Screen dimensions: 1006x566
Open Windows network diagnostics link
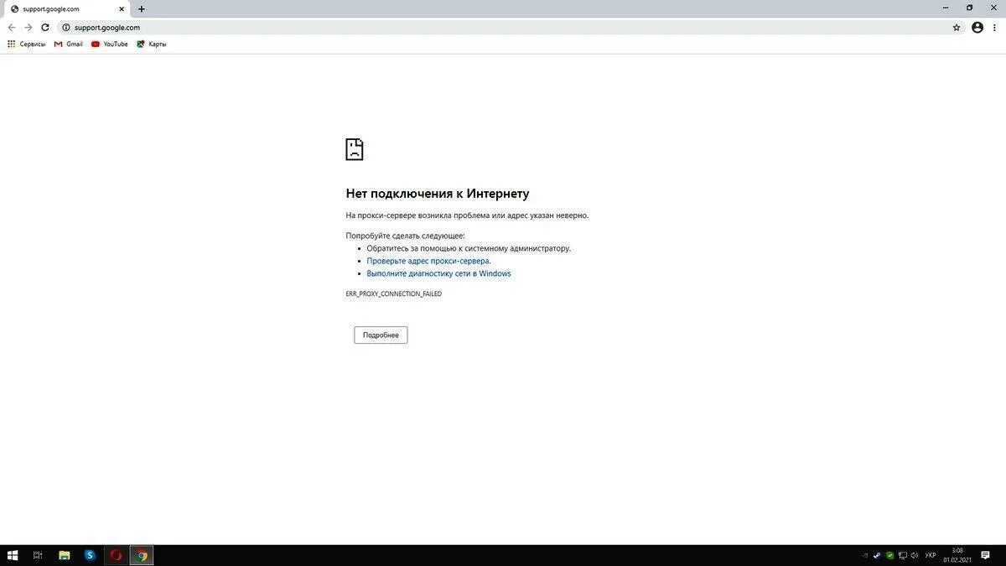(x=438, y=273)
